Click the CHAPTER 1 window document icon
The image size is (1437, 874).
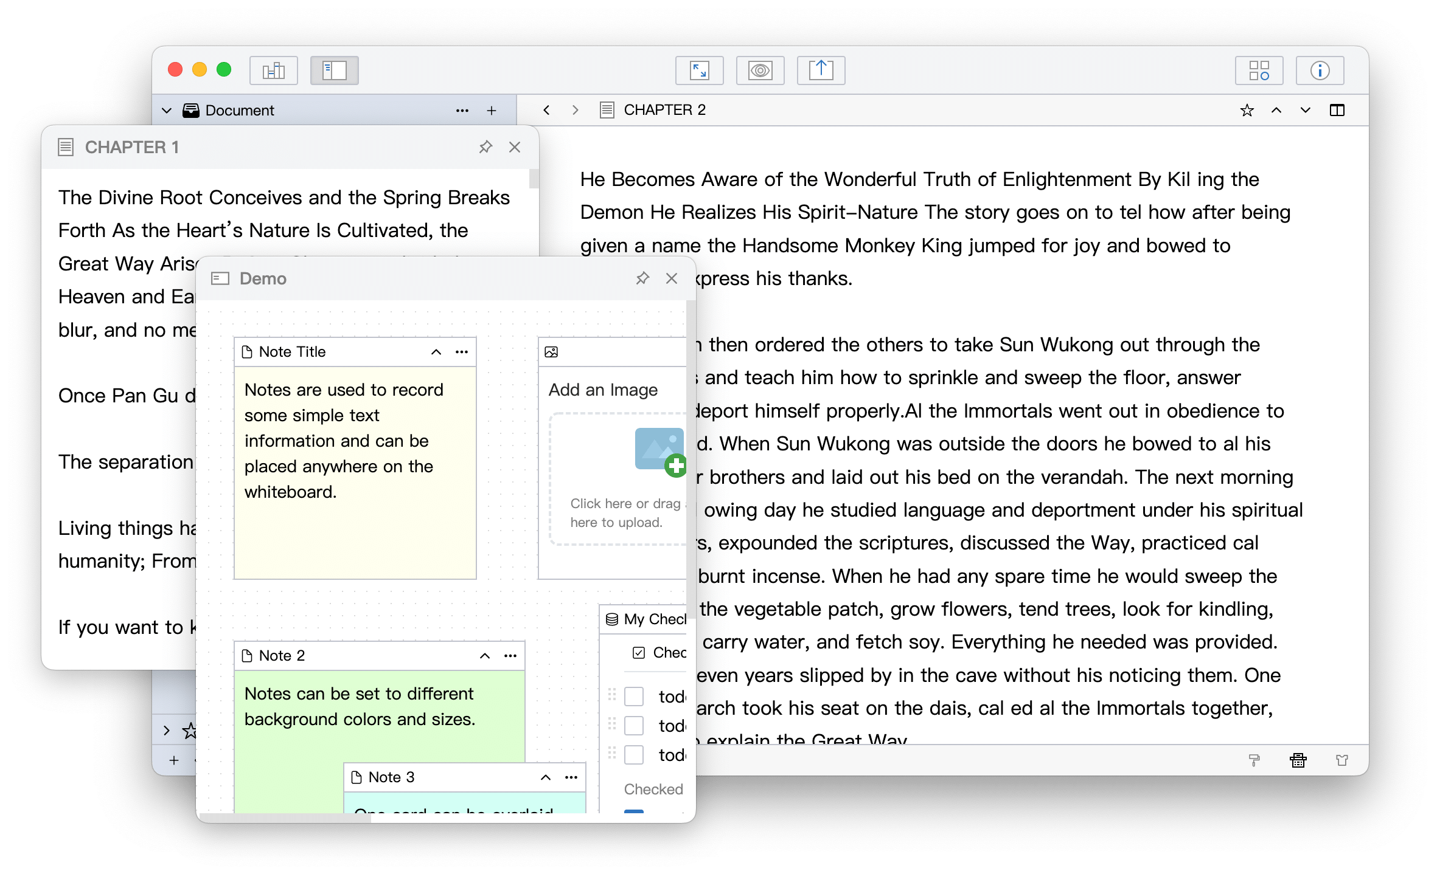[66, 147]
